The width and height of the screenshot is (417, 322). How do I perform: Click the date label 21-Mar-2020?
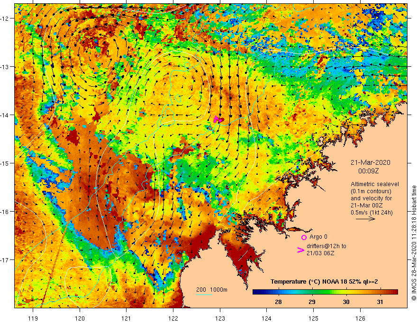[370, 162]
